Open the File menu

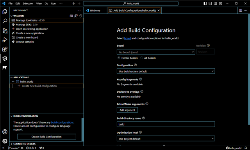[x=11, y=4]
